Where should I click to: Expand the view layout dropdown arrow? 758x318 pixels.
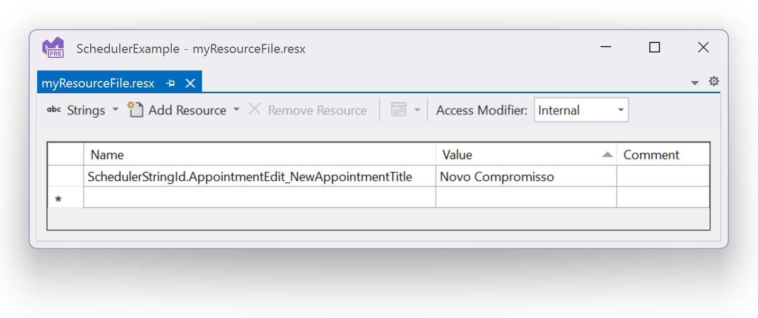(x=417, y=110)
